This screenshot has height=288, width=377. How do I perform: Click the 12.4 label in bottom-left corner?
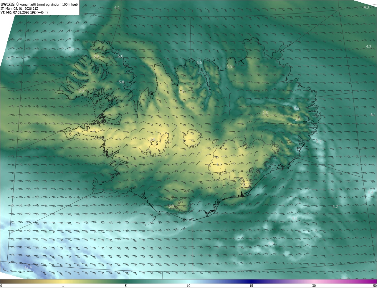click(x=28, y=267)
